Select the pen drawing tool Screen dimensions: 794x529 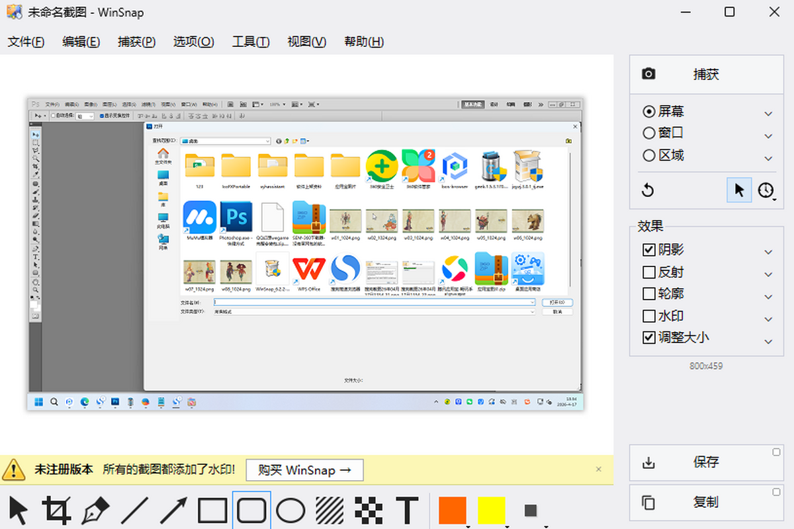[95, 510]
